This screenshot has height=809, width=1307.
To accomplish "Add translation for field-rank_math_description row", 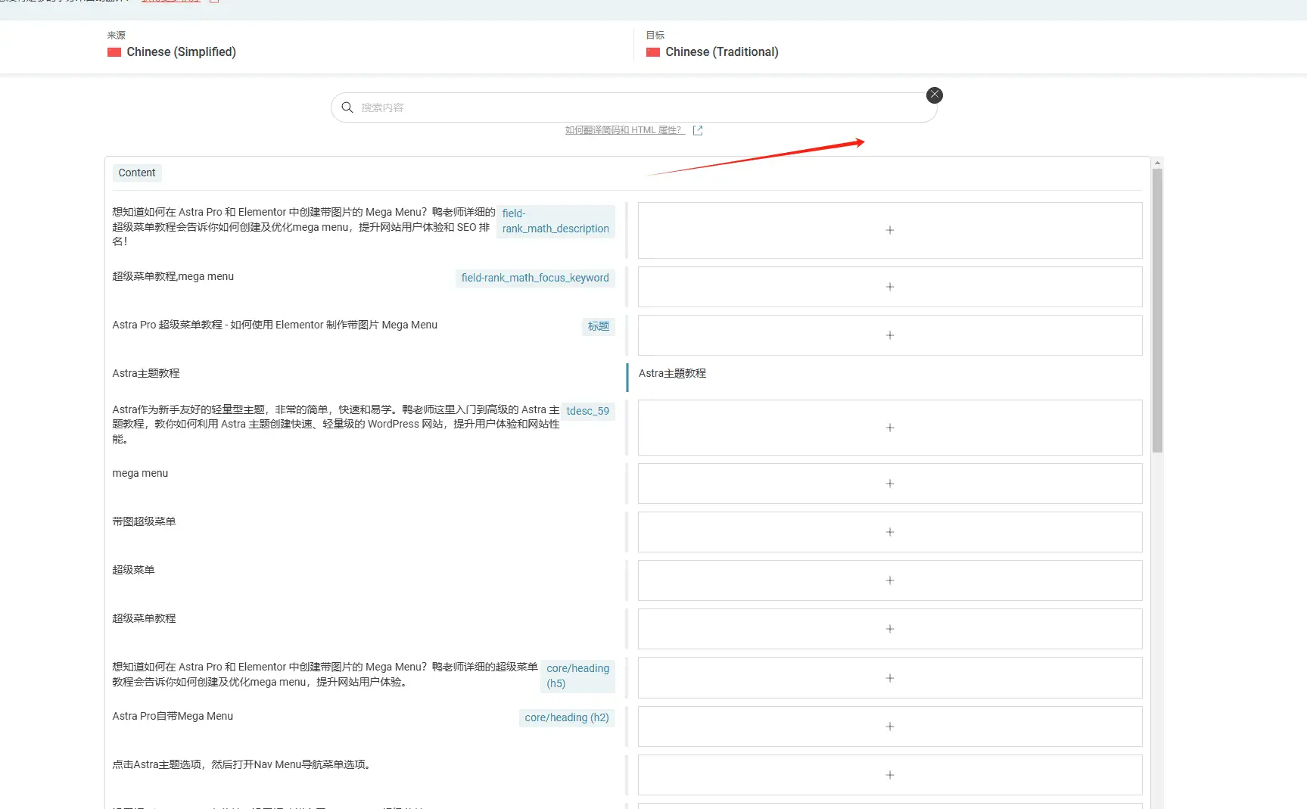I will tap(889, 230).
